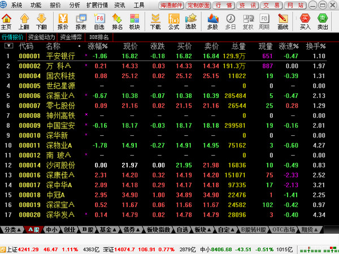Expand the 板块 bottom tab dropdown
Image resolution: width=339 pixels, height=254 pixels.
pos(203,230)
